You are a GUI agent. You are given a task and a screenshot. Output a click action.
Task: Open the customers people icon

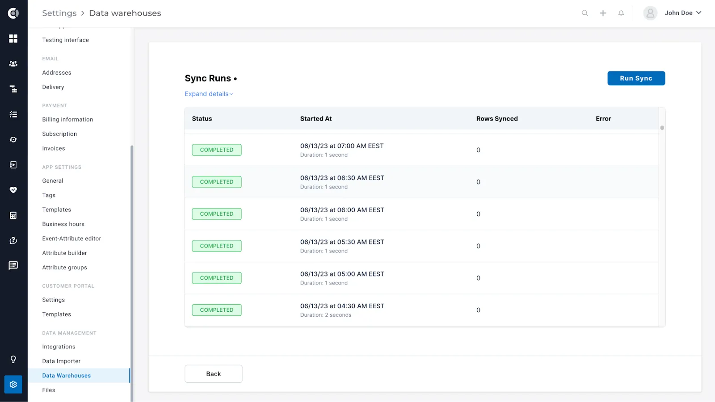point(13,64)
